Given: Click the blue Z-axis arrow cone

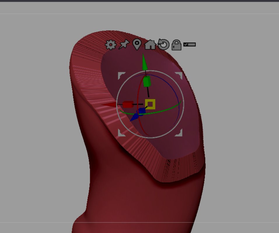Looking at the screenshot, I should [x=135, y=118].
